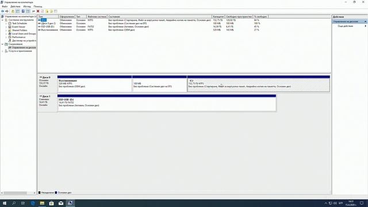This screenshot has width=368, height=207.
Task: Open File Explorer from the taskbar
Action: pyautogui.click(x=42, y=203)
